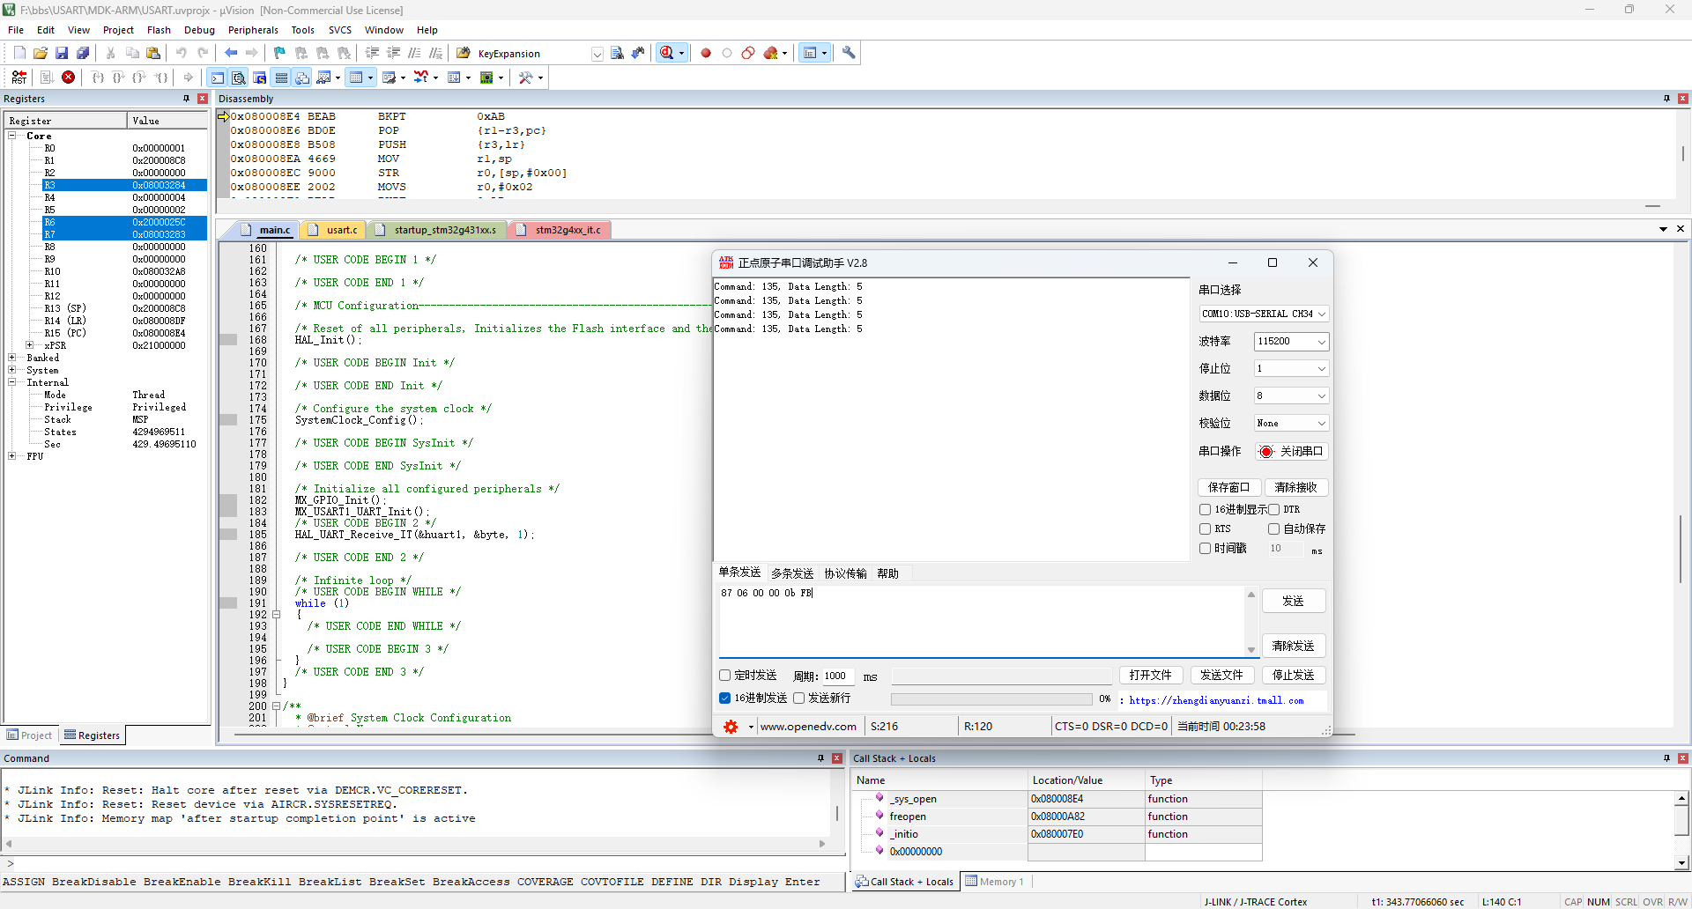Toggle the Command Window toolbar icon
The image size is (1692, 909).
(218, 78)
